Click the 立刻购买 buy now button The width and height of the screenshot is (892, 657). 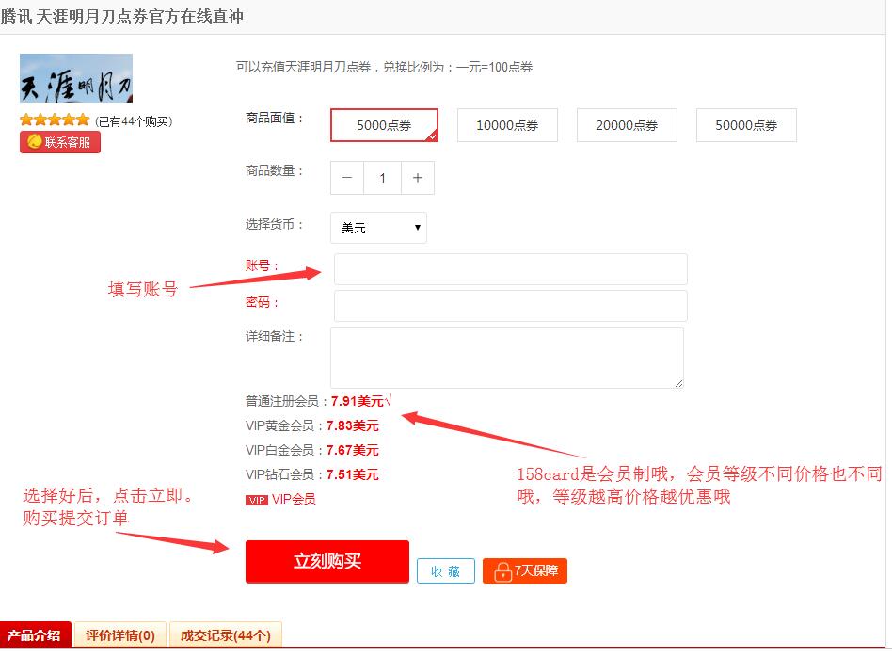(x=327, y=561)
